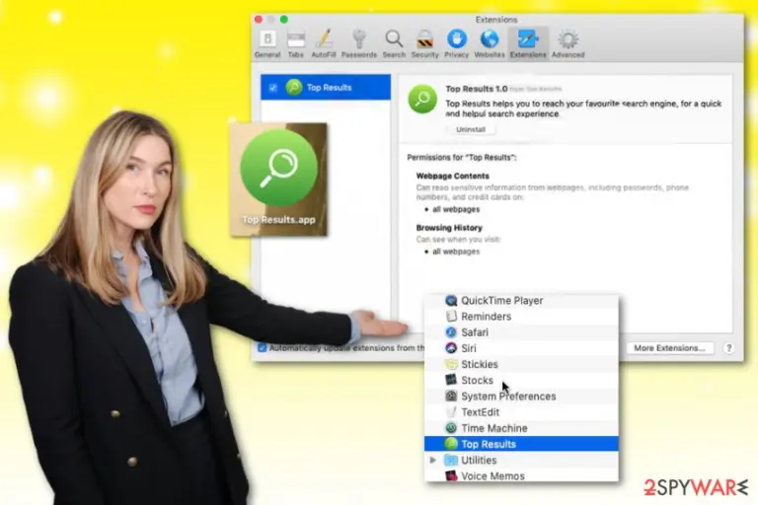Select the Extensions preferences tab
This screenshot has width=758, height=505.
tap(528, 44)
